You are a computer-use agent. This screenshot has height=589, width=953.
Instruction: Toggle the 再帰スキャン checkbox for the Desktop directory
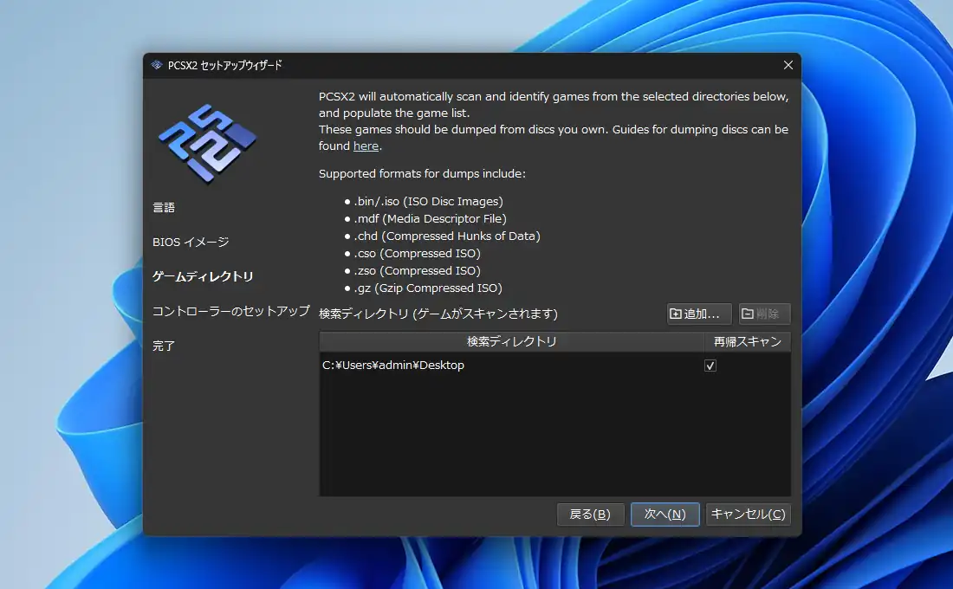710,366
